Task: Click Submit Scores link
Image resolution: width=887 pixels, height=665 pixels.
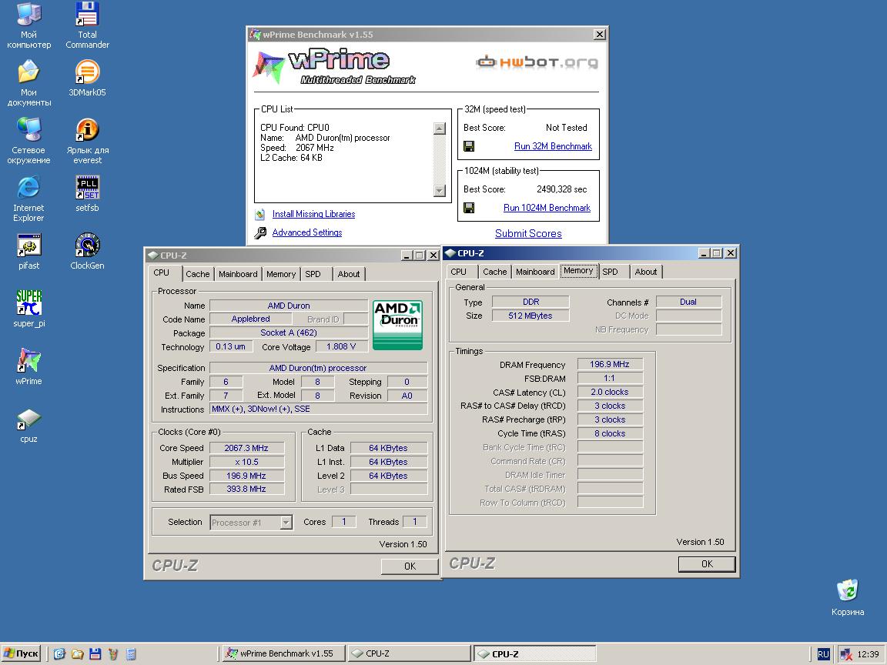Action: coord(527,233)
